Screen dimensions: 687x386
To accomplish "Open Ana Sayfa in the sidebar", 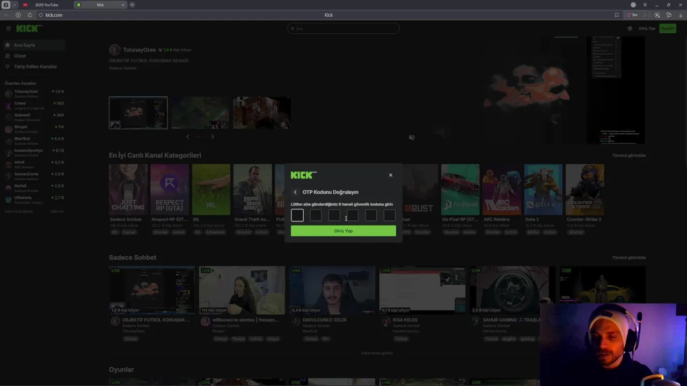I will click(x=33, y=45).
